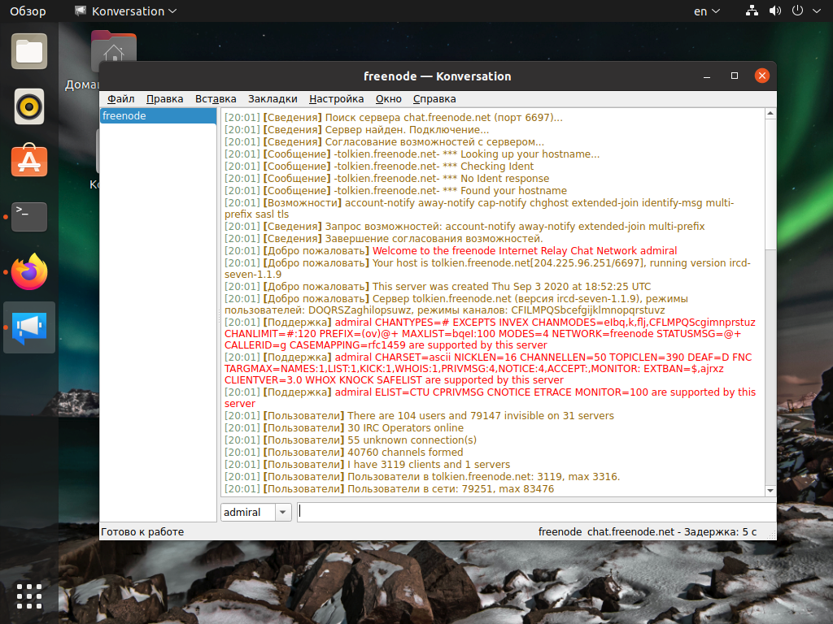Open the Файл menu
833x624 pixels.
(120, 99)
